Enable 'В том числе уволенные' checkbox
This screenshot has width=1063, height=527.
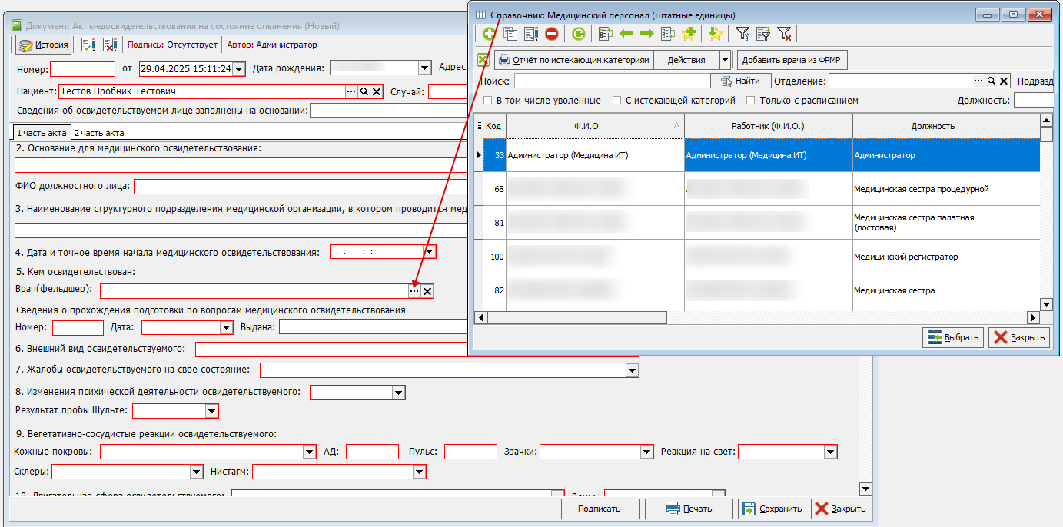(x=487, y=101)
